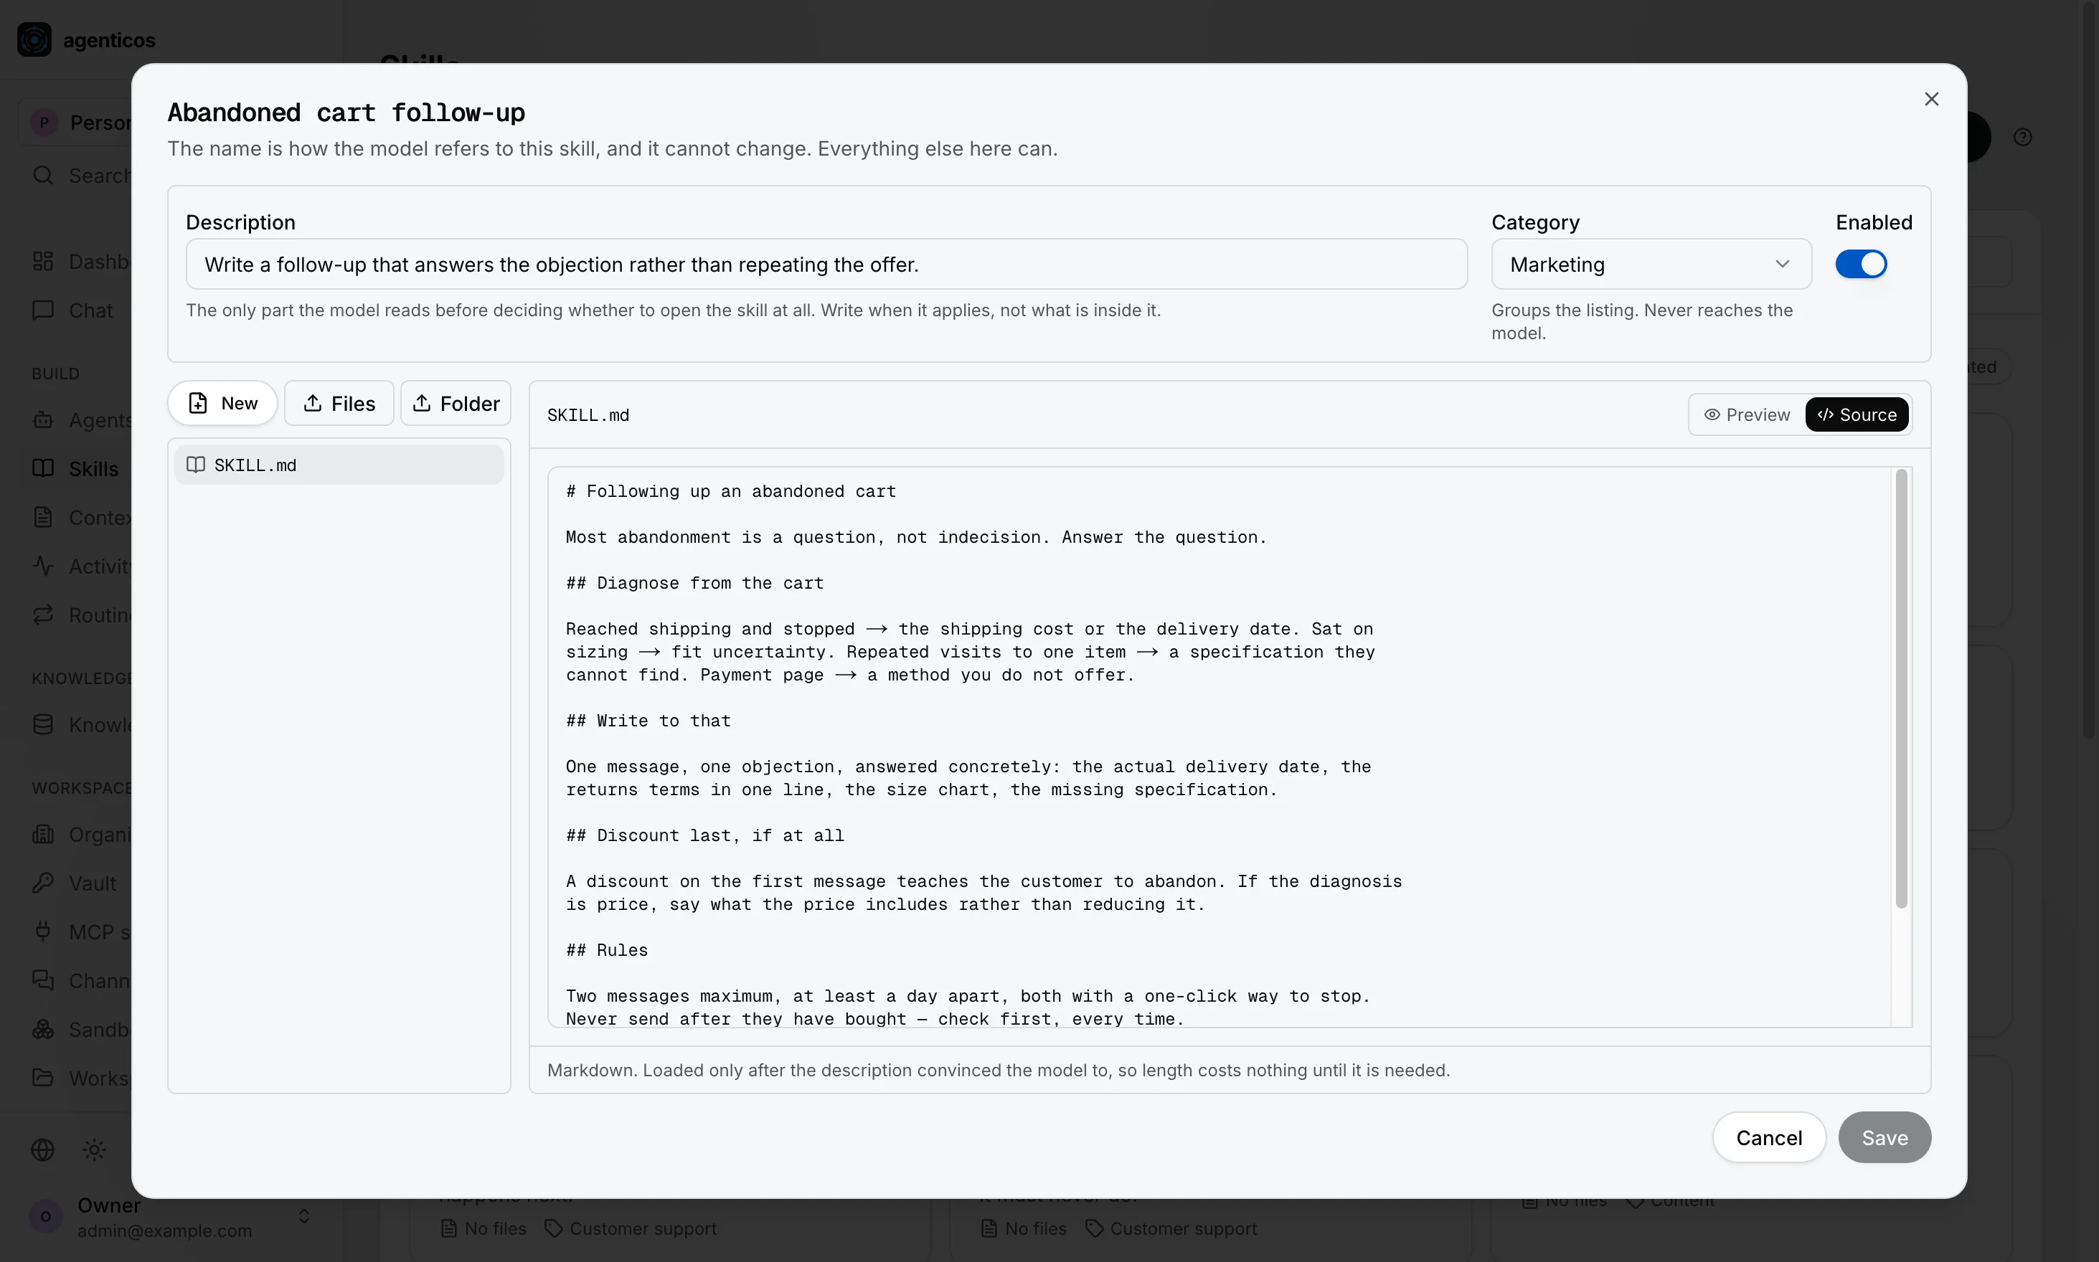Image resolution: width=2099 pixels, height=1262 pixels.
Task: Upload using the Folder button
Action: pyautogui.click(x=456, y=403)
